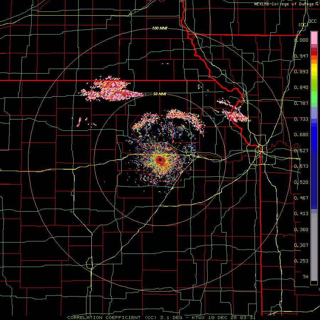Select the 0.413 scale value
The width and height of the screenshot is (320, 320).
coord(301,214)
